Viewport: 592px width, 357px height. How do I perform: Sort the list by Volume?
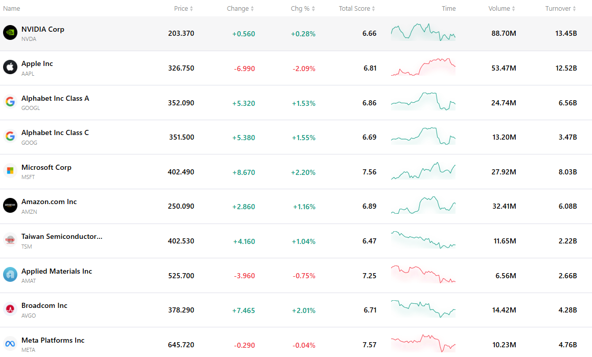pyautogui.click(x=502, y=8)
